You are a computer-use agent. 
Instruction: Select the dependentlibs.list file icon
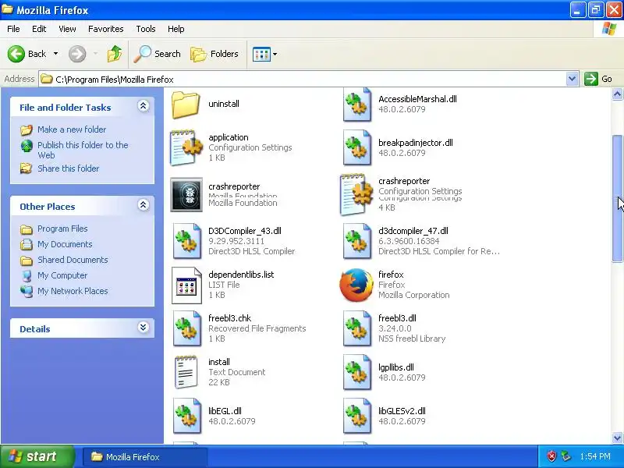186,285
